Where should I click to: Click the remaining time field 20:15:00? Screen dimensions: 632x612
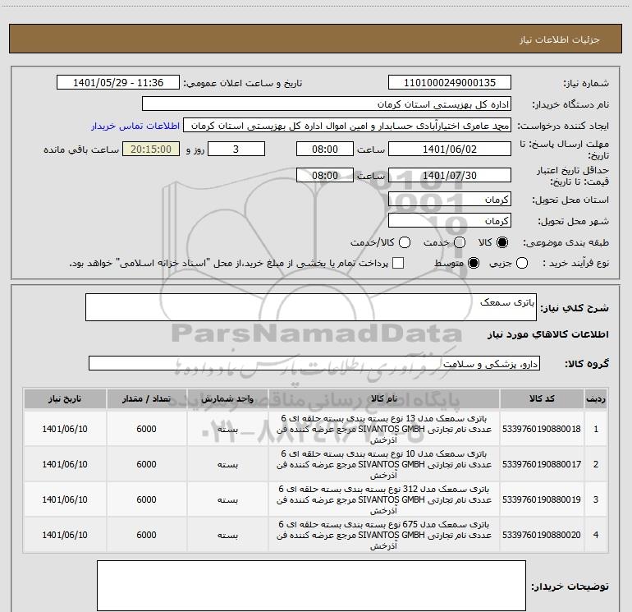click(x=151, y=149)
